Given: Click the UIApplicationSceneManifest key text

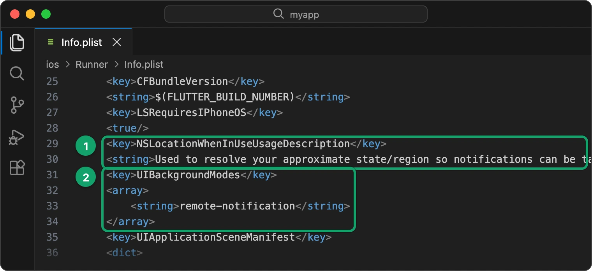Looking at the screenshot, I should (x=216, y=237).
